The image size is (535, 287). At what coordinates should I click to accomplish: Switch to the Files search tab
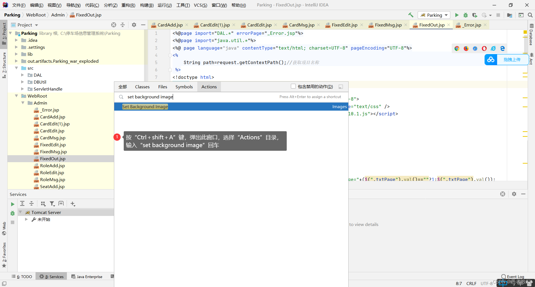click(x=162, y=87)
